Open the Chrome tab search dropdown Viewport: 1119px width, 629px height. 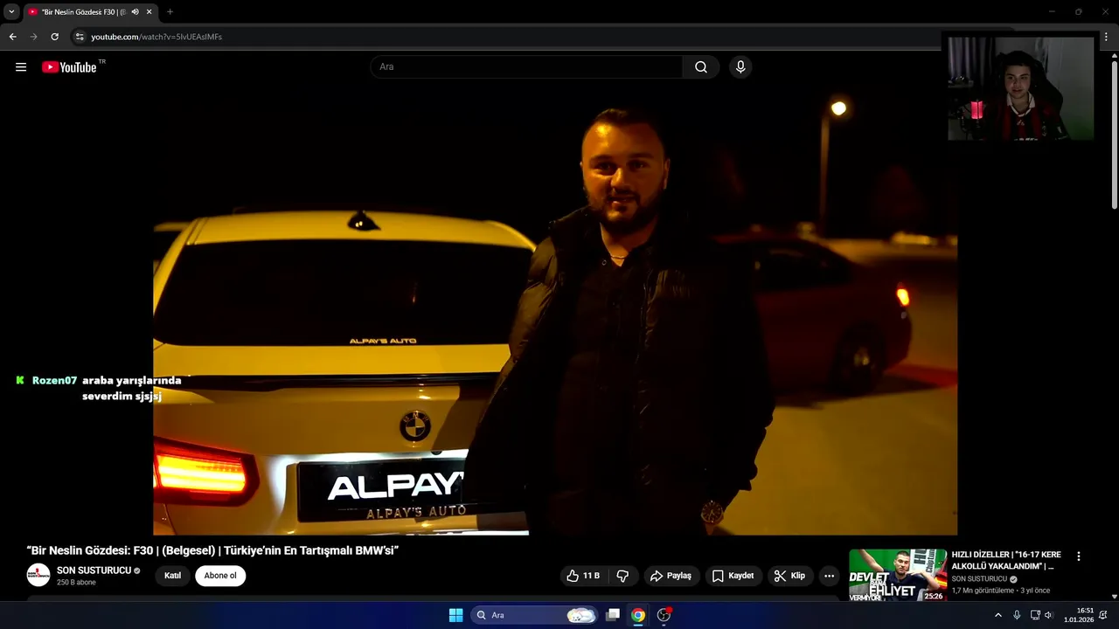tap(11, 11)
